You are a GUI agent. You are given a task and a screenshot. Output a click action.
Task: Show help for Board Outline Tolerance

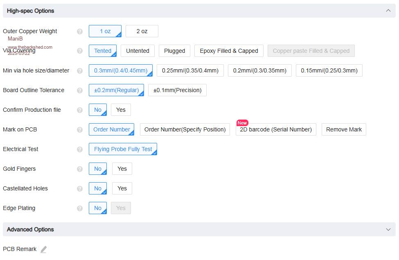pos(80,90)
